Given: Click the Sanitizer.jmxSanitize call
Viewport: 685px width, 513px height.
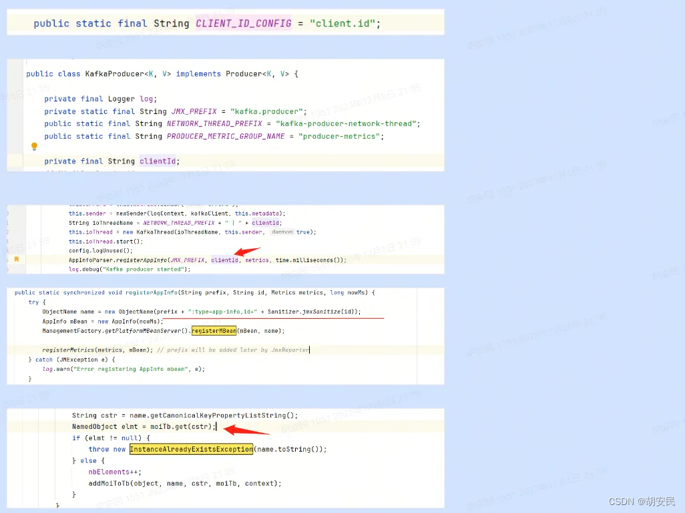Looking at the screenshot, I should [x=311, y=312].
